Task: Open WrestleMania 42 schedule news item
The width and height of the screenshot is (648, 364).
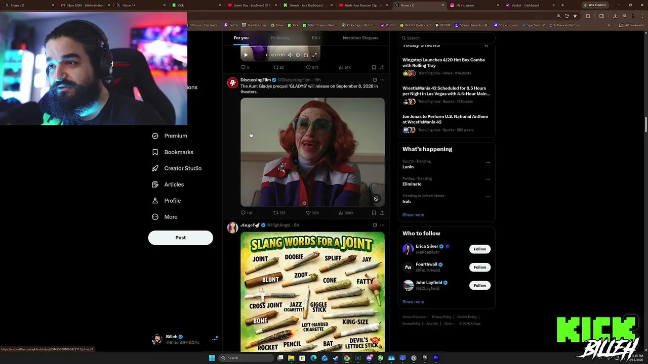Action: coord(446,95)
